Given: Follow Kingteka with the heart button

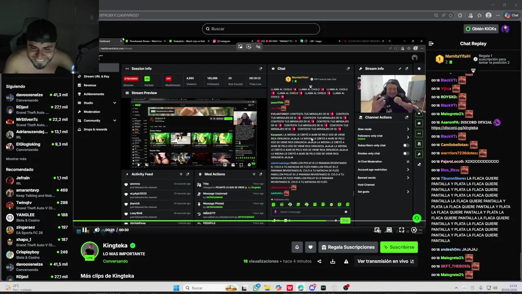Looking at the screenshot, I should 310,247.
